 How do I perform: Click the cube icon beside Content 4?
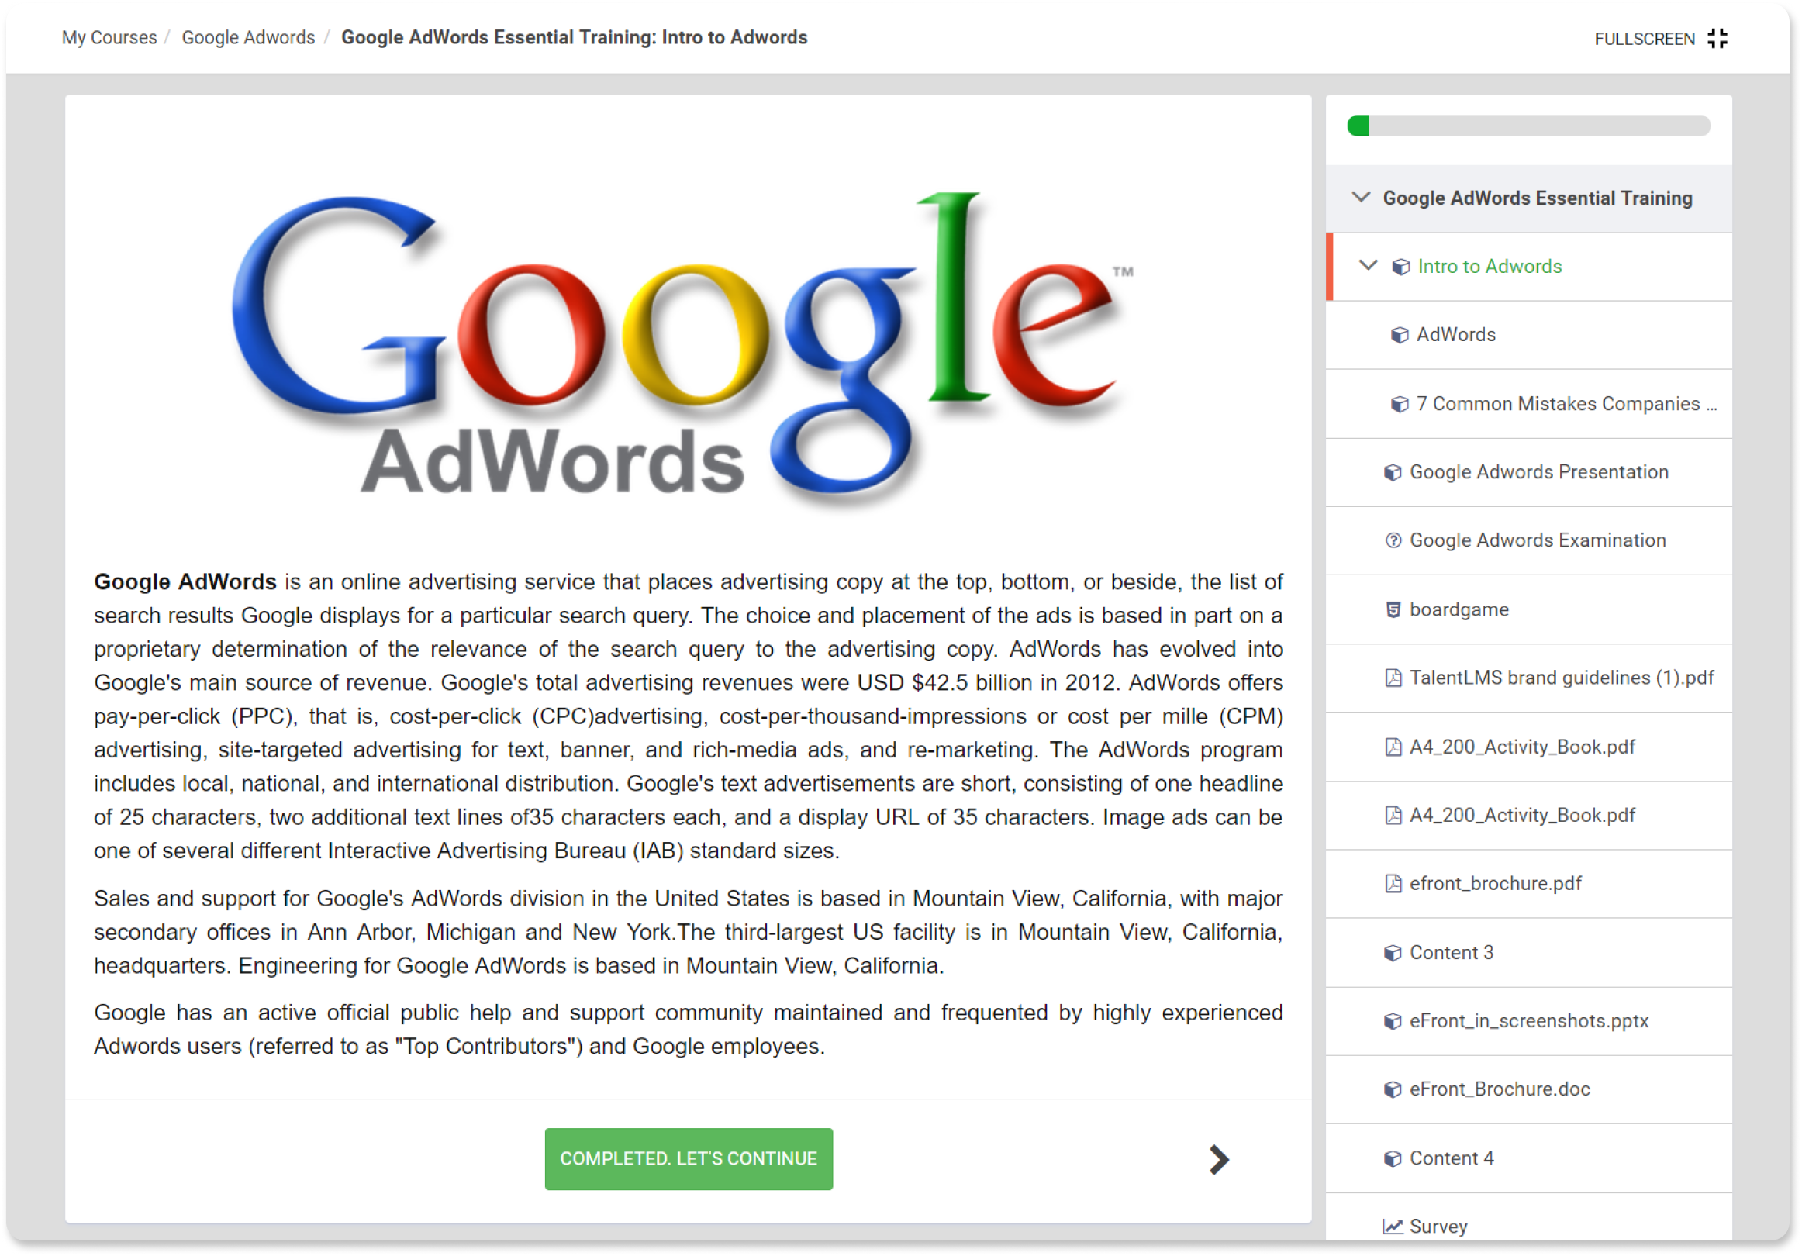coord(1393,1158)
